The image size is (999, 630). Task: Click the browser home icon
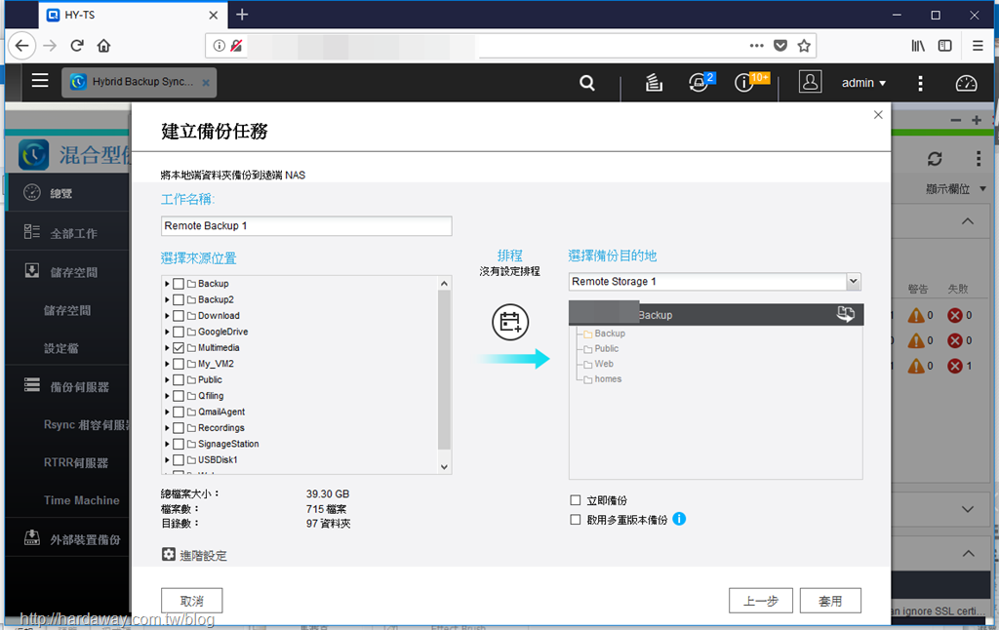(x=103, y=46)
